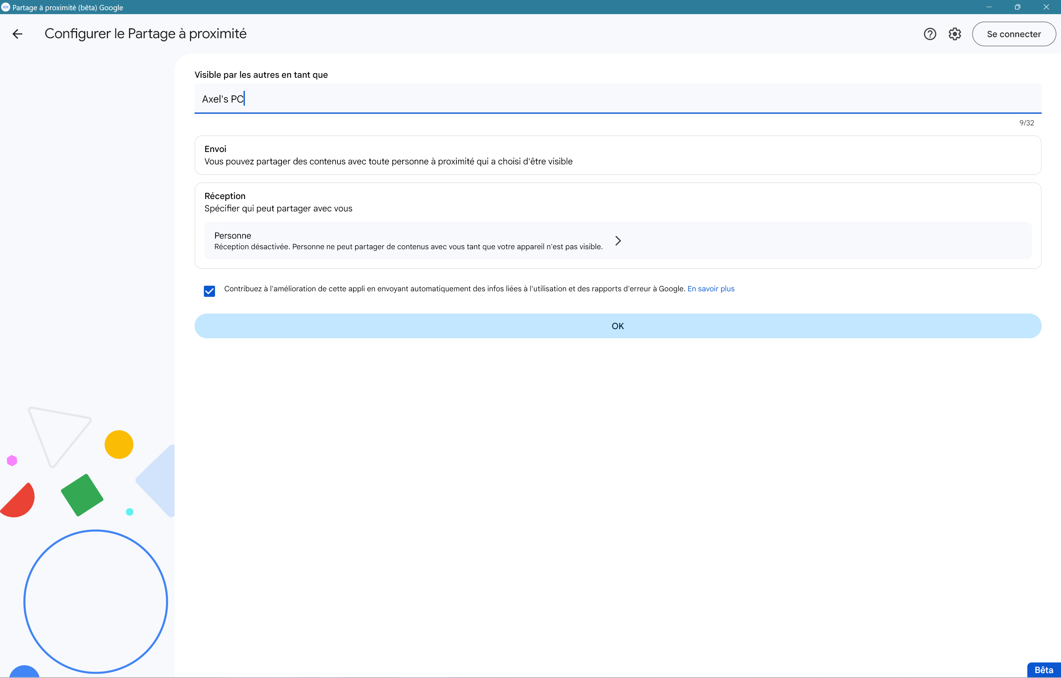This screenshot has height=678, width=1061.
Task: Restore down the application window
Action: coord(1017,7)
